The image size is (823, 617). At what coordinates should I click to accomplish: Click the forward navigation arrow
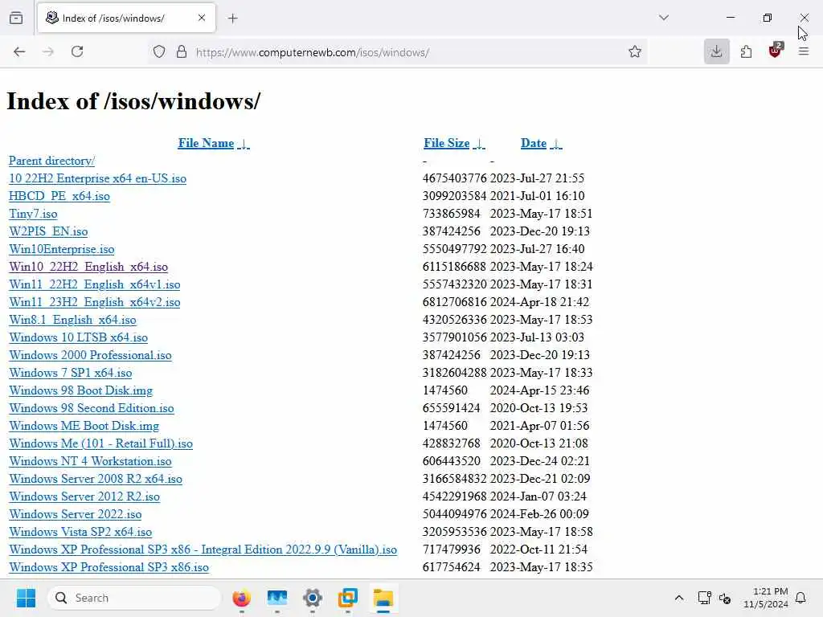click(x=48, y=51)
